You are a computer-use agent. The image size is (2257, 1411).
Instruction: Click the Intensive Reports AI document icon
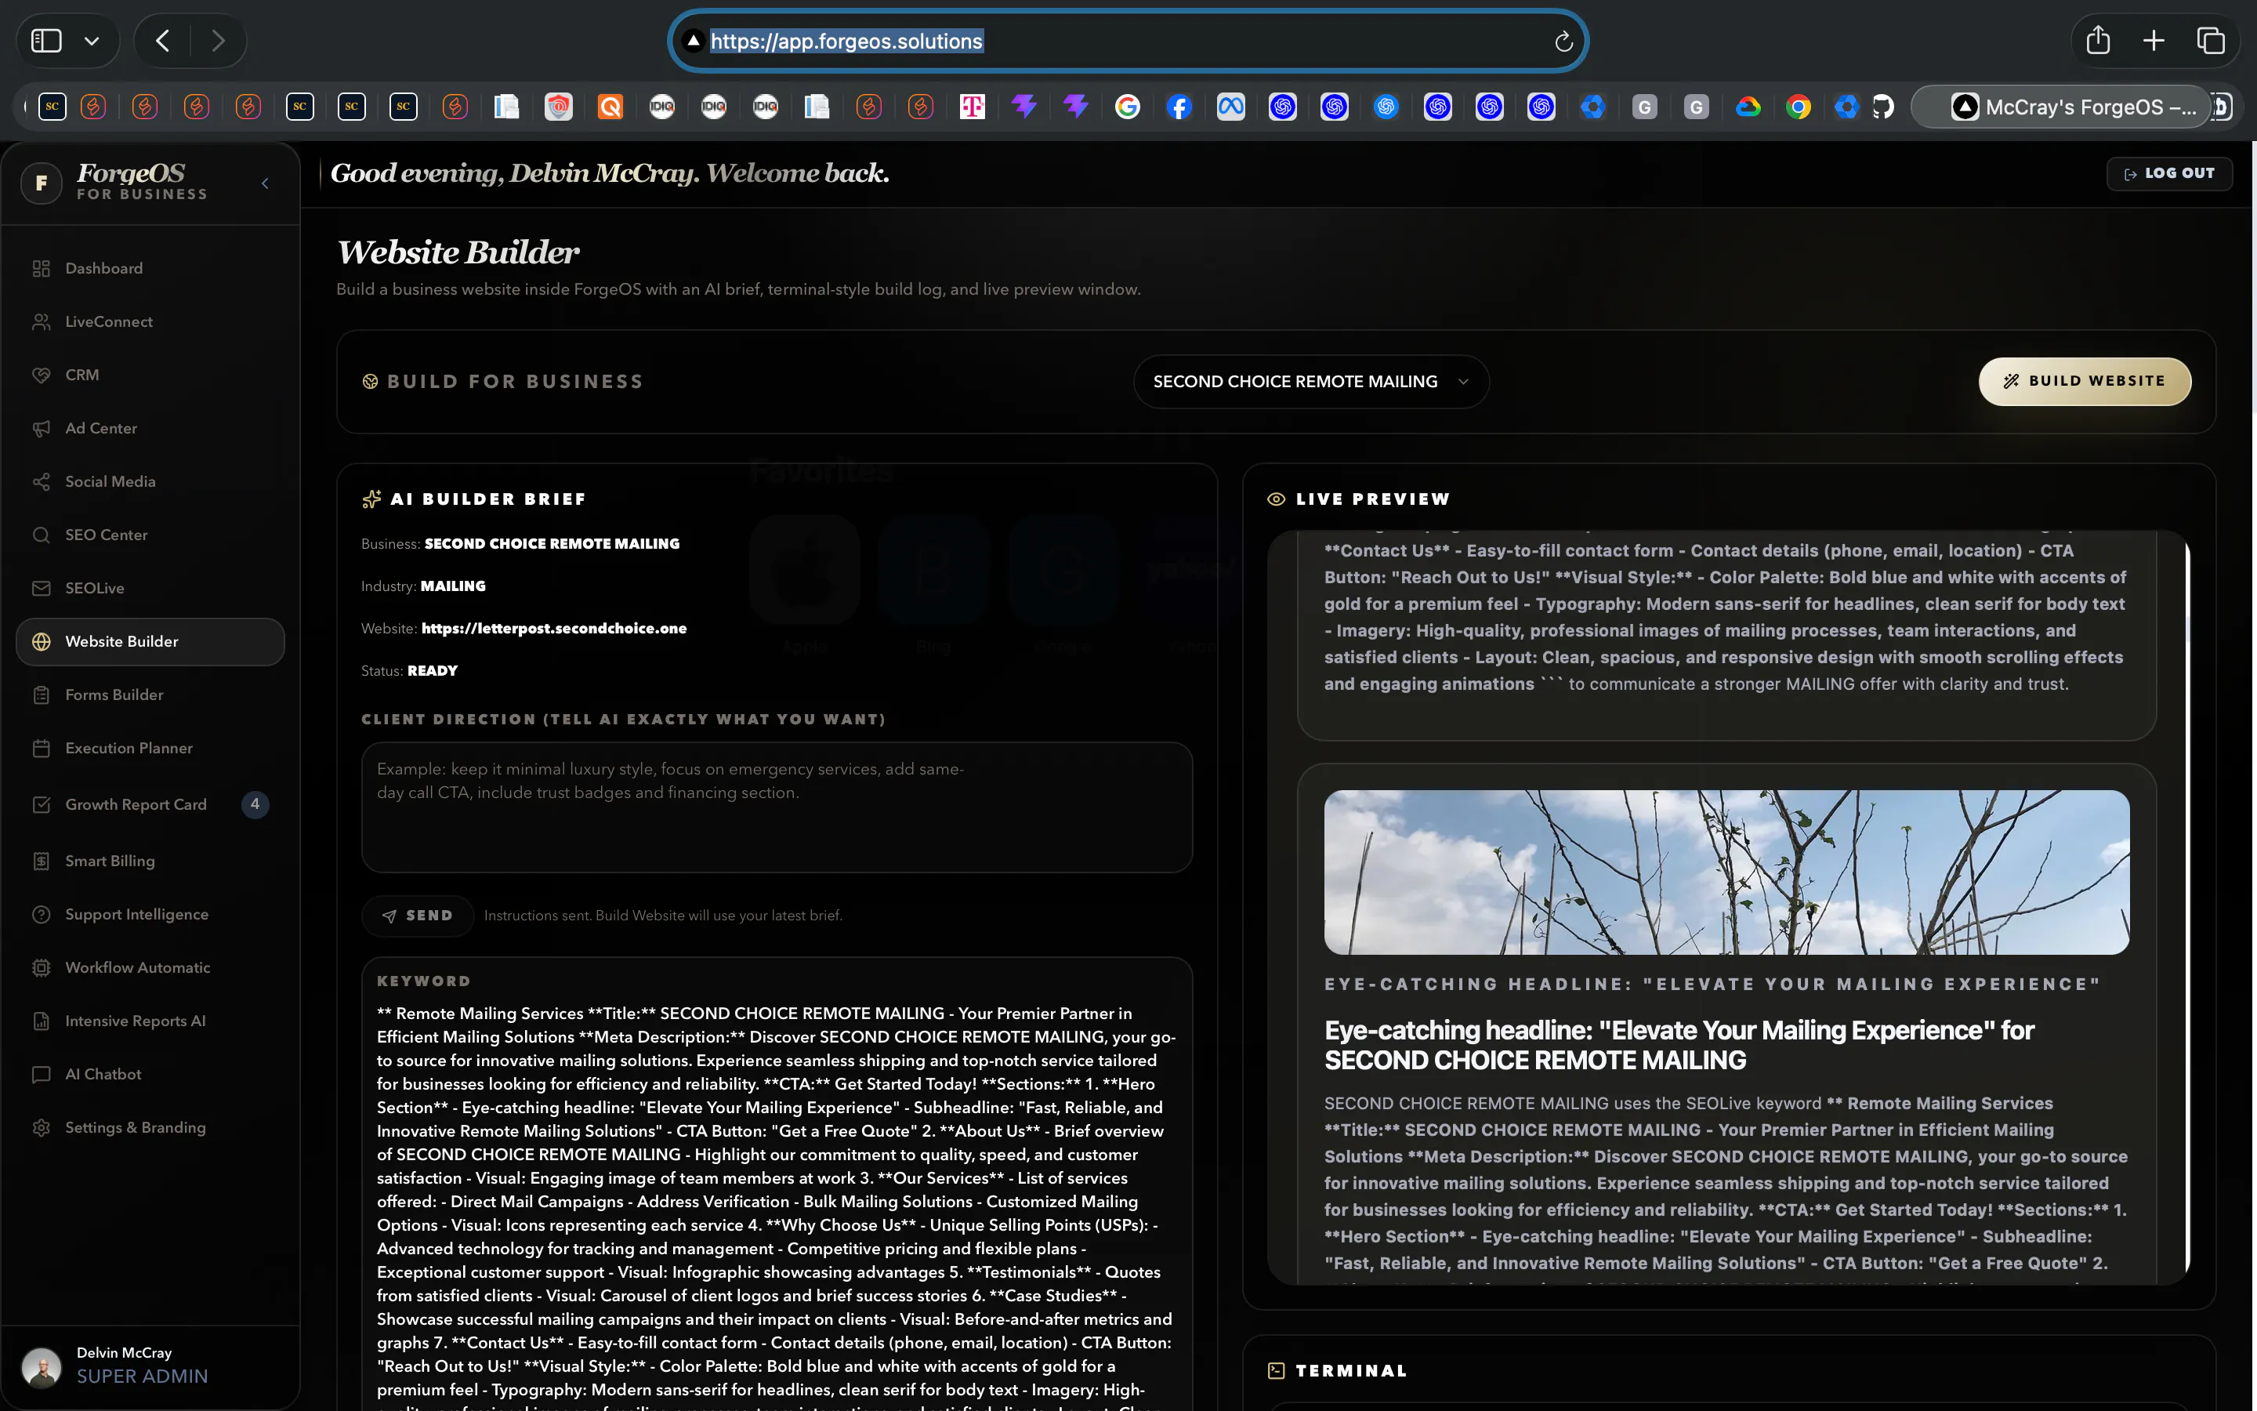41,1021
